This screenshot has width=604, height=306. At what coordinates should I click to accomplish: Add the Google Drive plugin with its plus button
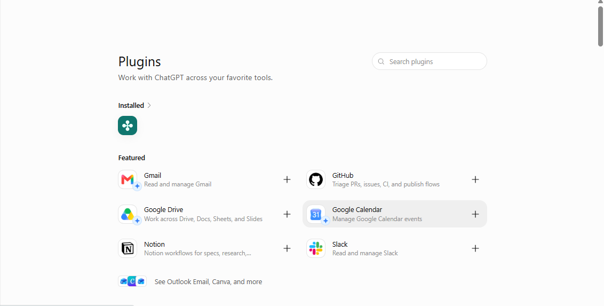click(x=287, y=214)
